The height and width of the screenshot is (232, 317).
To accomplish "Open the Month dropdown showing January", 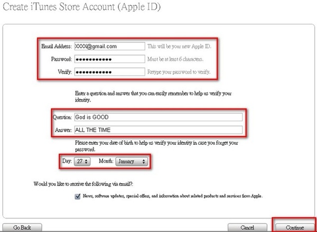I will pyautogui.click(x=132, y=161).
